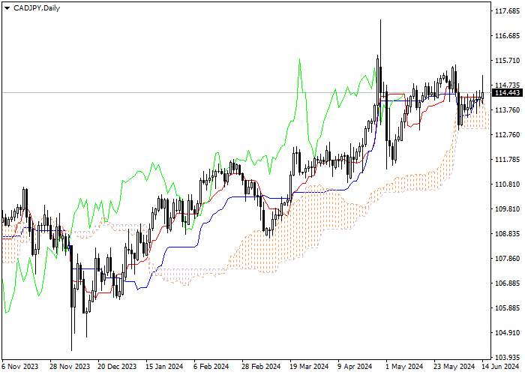
Task: Click price axis label 116.685
Action: pyautogui.click(x=507, y=36)
